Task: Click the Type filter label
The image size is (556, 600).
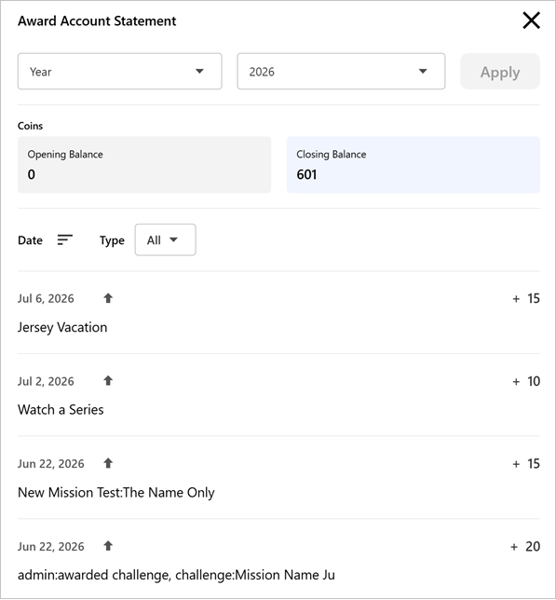Action: tap(112, 240)
